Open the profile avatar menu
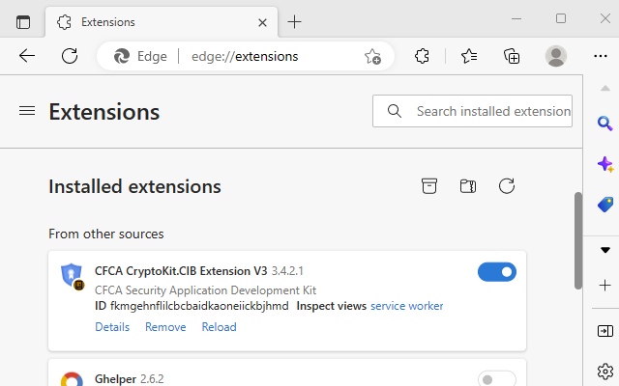 pyautogui.click(x=556, y=56)
